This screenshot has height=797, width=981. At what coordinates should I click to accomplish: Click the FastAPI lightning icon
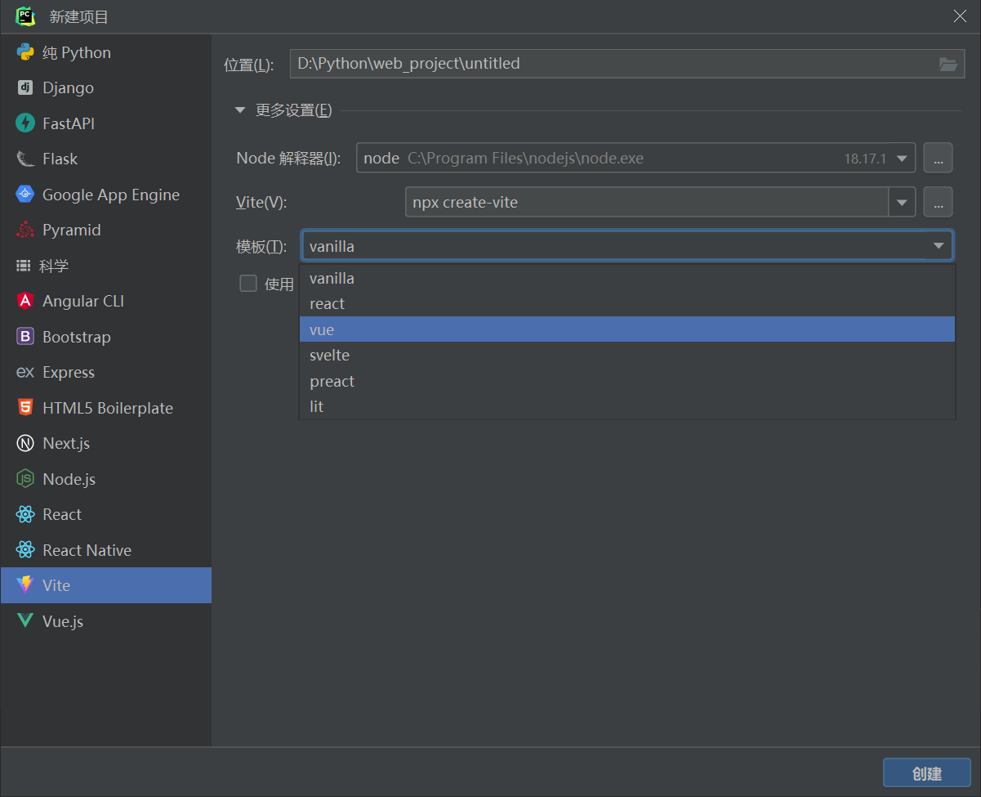pos(25,123)
